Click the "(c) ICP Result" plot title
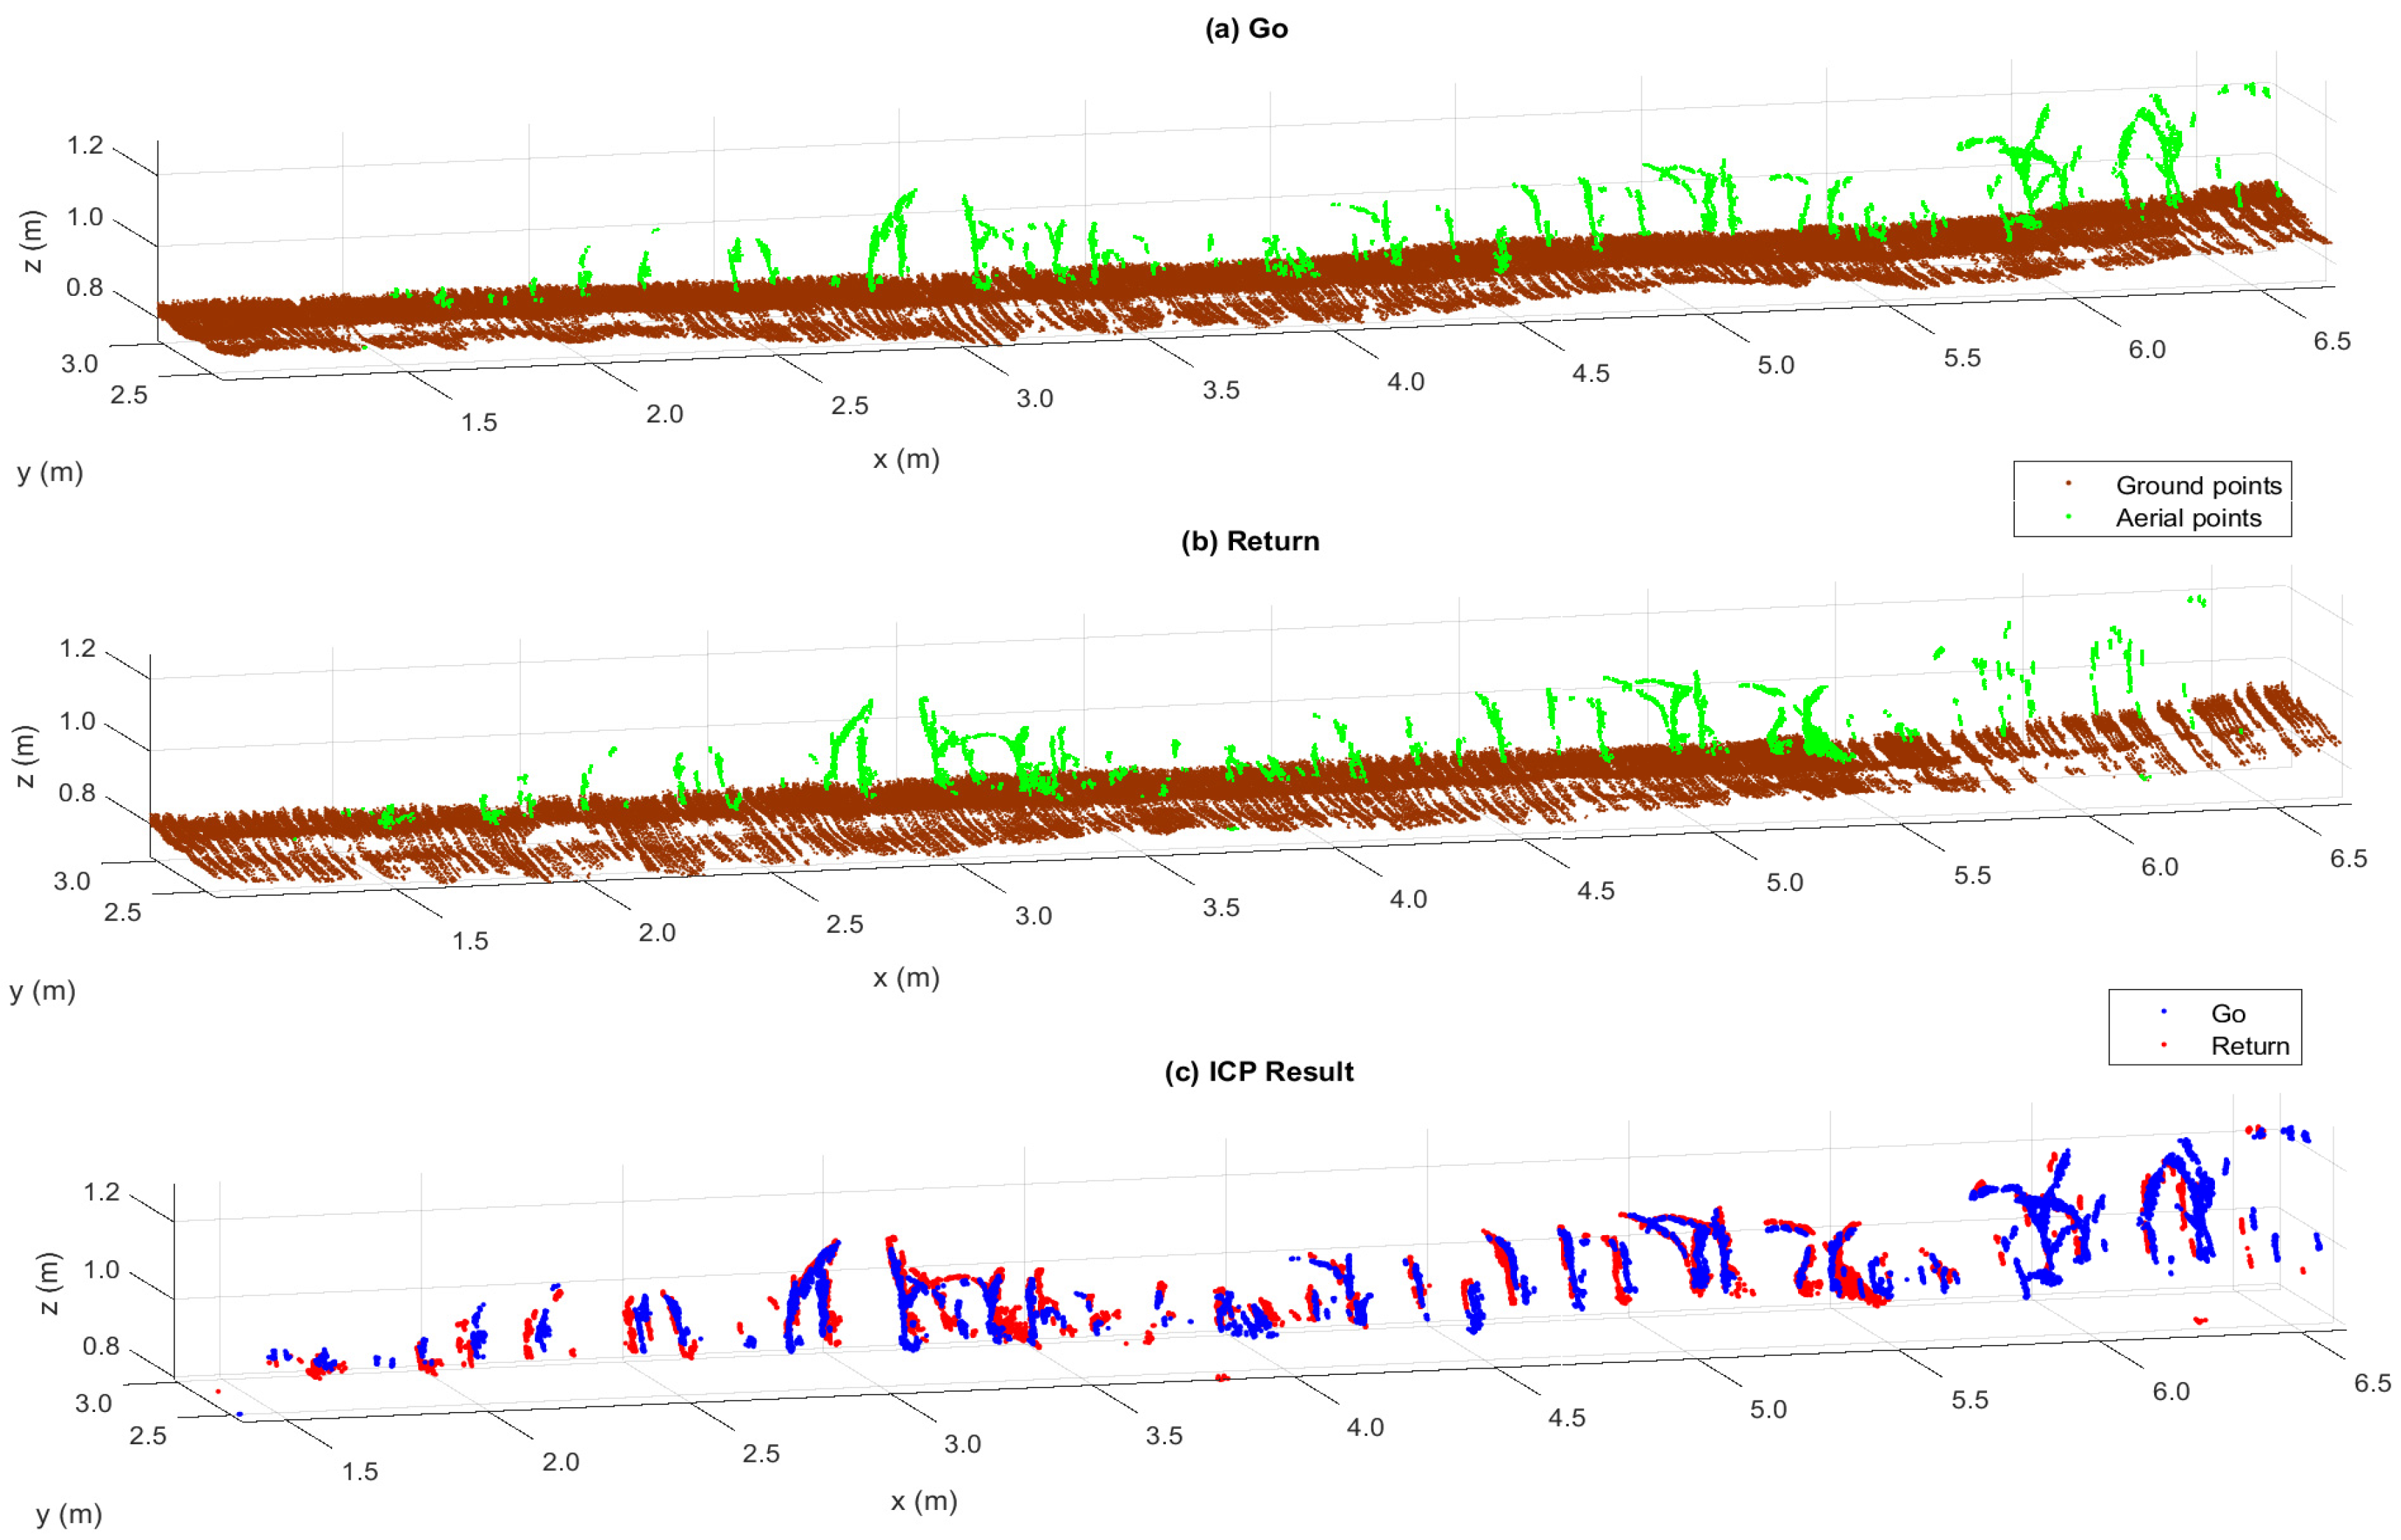 (1259, 1072)
